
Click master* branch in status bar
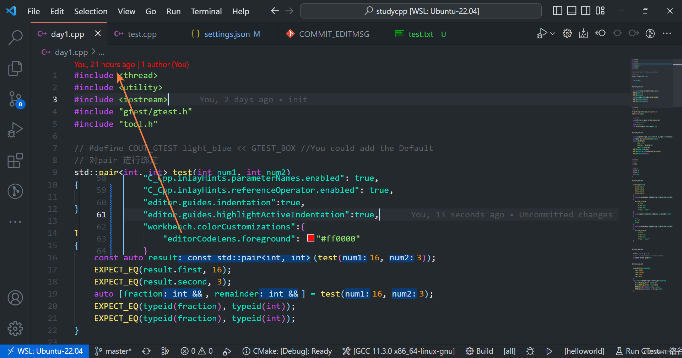(113, 351)
